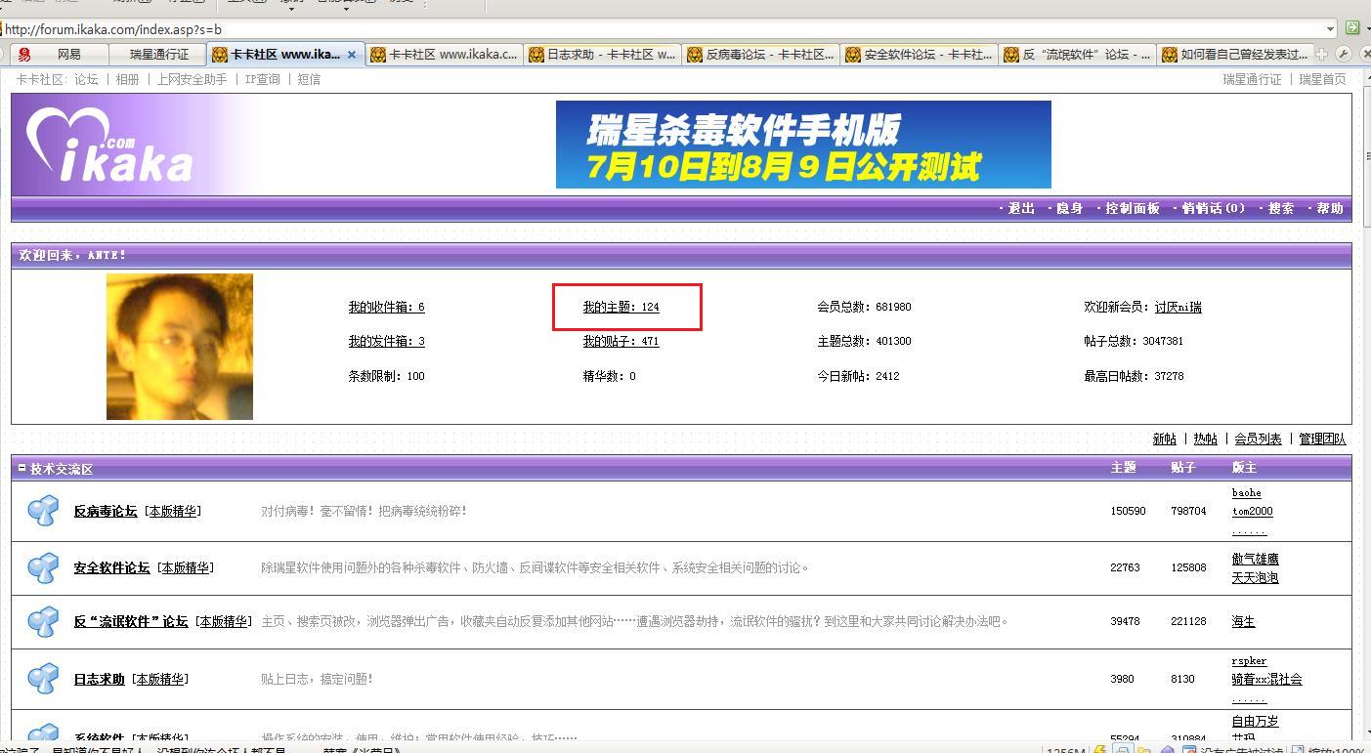1371x753 pixels.
Task: Open moderator 骑着xx混社会's profile link
Action: (1267, 679)
